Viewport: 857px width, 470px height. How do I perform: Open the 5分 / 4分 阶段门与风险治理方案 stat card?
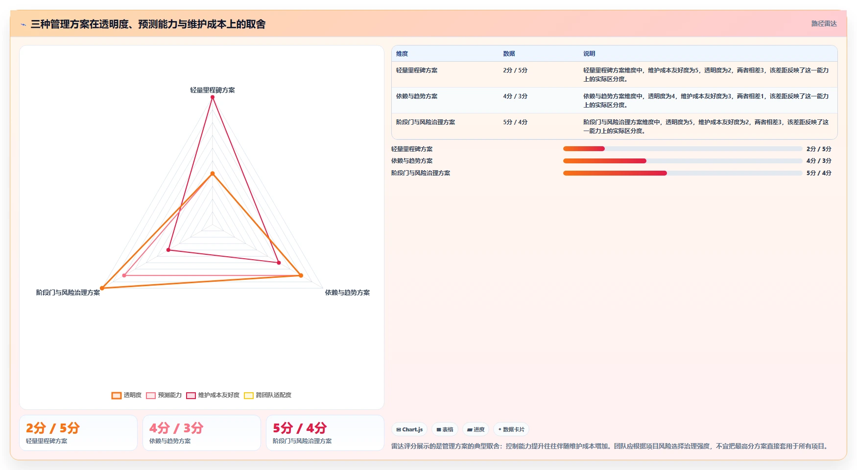(325, 433)
